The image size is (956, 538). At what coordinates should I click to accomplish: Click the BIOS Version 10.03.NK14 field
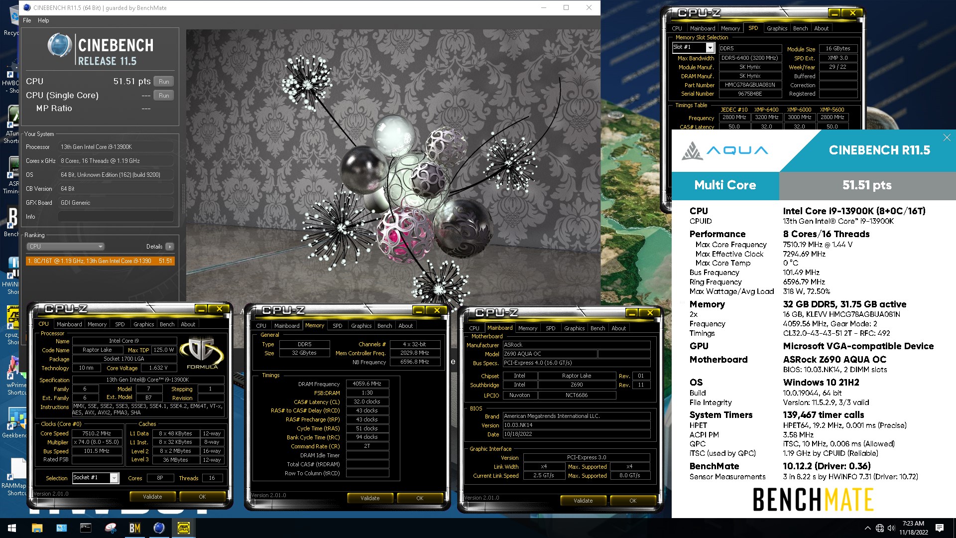pos(576,425)
